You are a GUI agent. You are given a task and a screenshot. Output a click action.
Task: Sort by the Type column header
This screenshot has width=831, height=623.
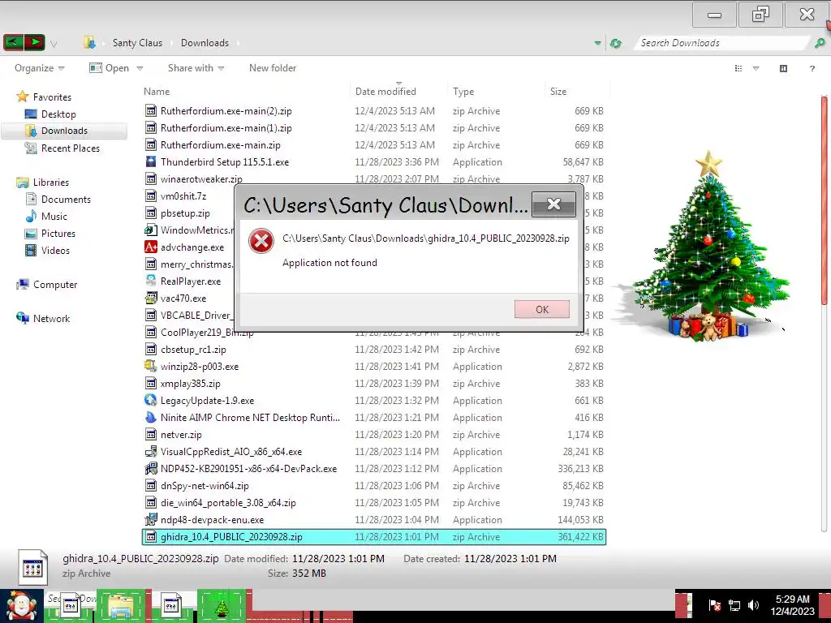click(463, 91)
